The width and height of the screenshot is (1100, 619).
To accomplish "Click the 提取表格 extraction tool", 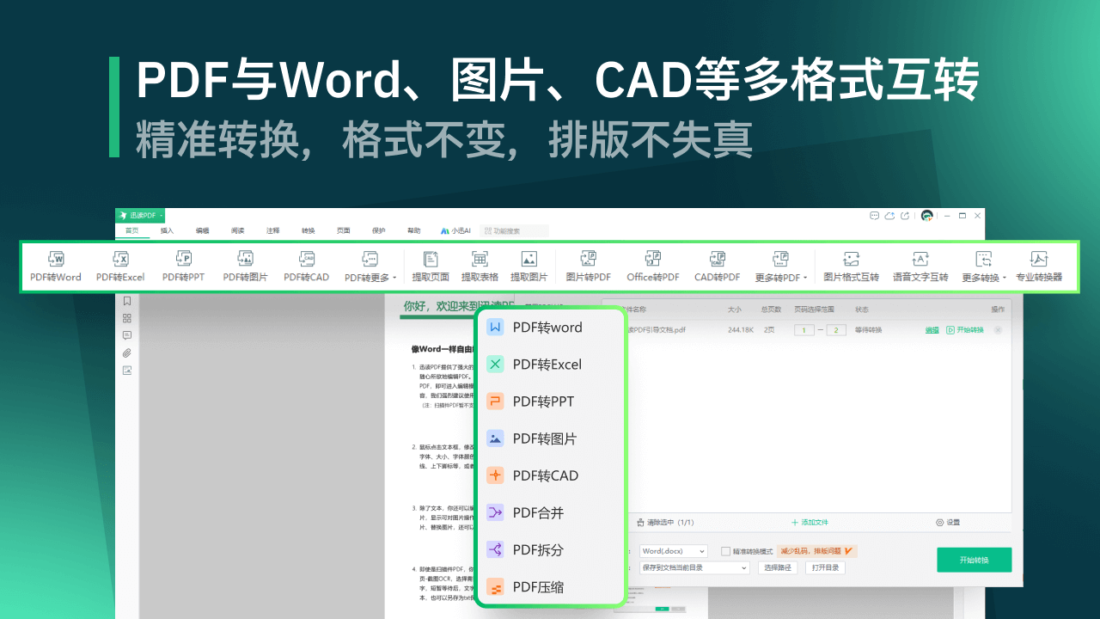I will click(x=480, y=267).
